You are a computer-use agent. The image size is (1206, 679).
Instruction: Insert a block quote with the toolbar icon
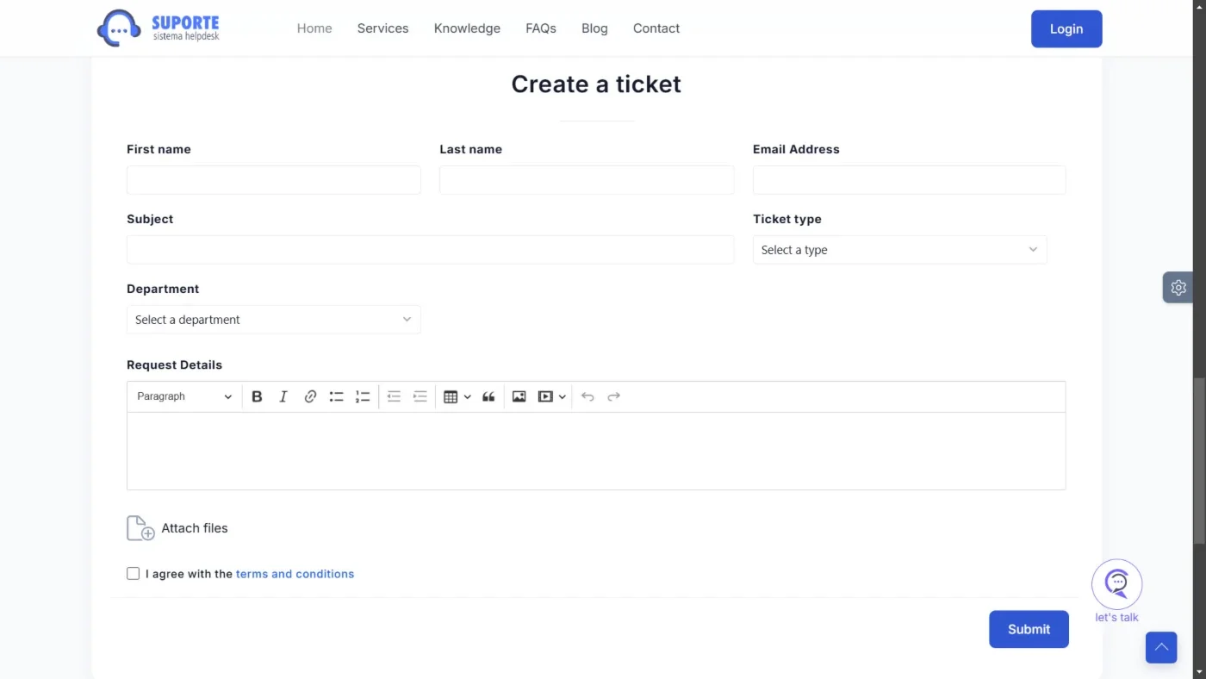488,396
